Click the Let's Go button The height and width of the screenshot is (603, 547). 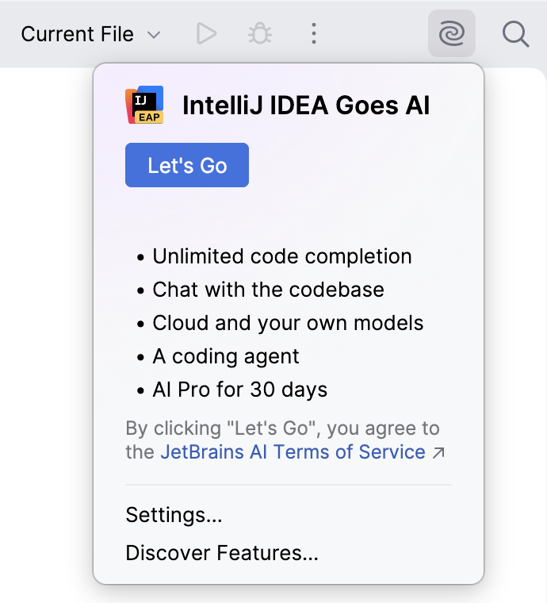[187, 165]
